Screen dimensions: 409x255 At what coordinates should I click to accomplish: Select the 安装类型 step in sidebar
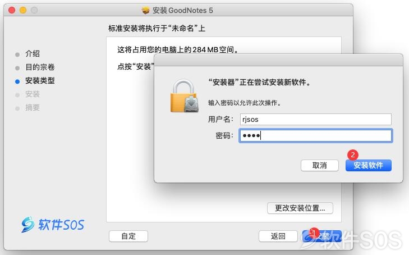click(x=40, y=81)
